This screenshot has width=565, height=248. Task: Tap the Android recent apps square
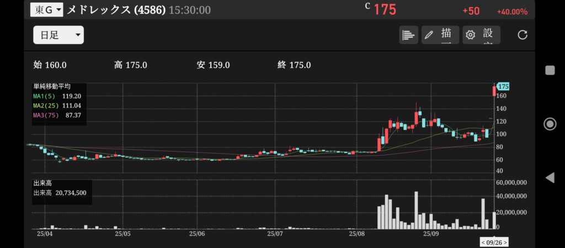tap(550, 70)
